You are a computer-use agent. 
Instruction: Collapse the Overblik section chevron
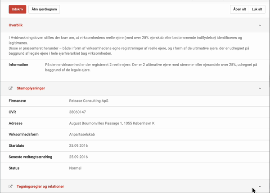click(x=260, y=25)
